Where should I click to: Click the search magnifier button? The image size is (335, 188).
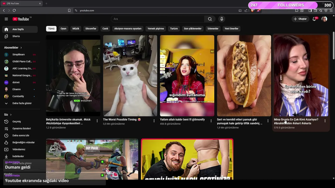(x=210, y=19)
